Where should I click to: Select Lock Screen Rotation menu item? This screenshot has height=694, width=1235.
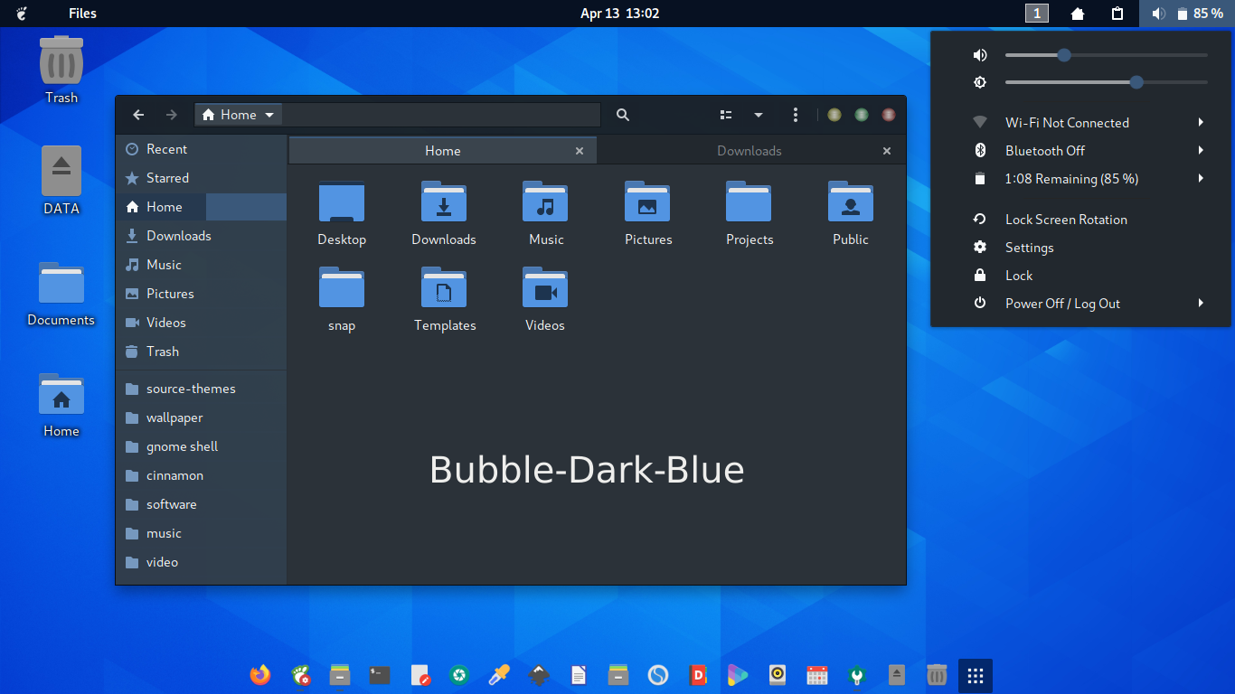1083,220
